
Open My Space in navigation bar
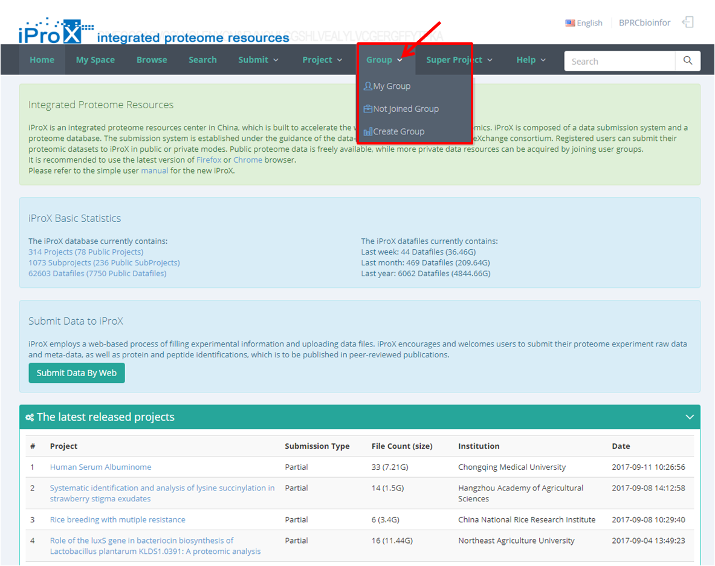pyautogui.click(x=95, y=60)
